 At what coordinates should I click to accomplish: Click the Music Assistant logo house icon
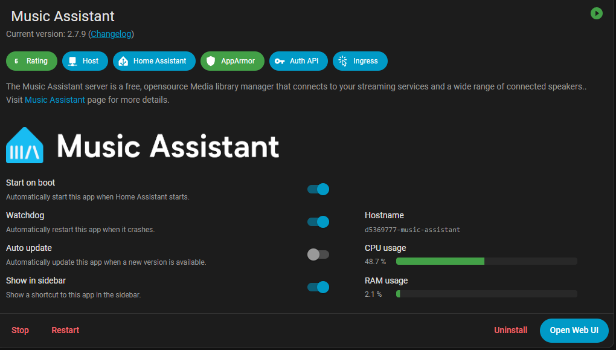pyautogui.click(x=25, y=145)
